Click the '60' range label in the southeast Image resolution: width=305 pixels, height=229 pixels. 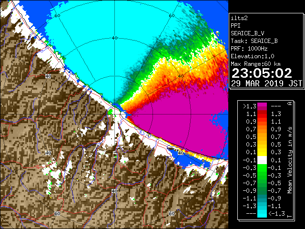[x=172, y=213]
